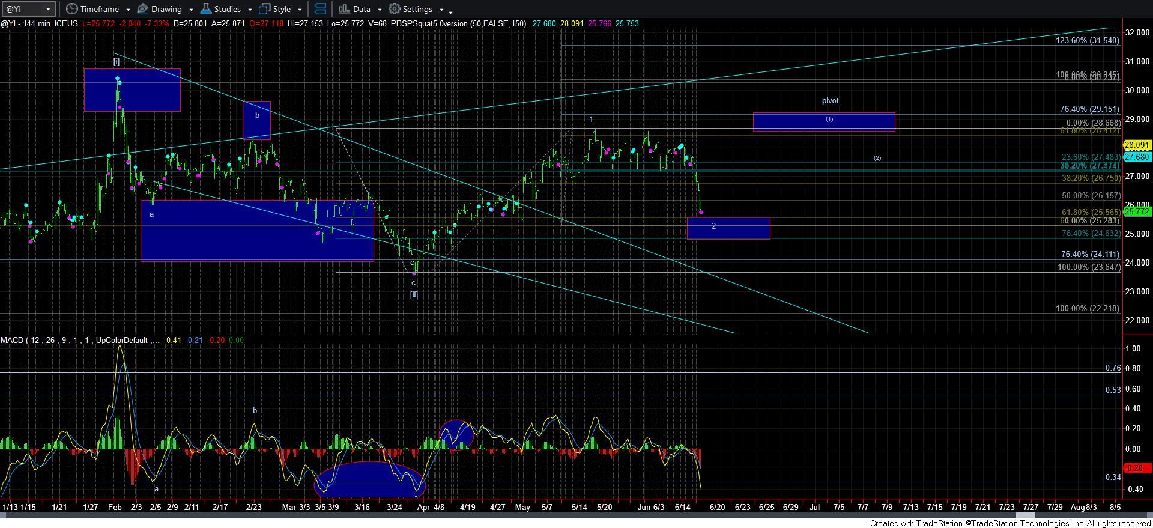Click the '@YI - 144 min' chart title
This screenshot has width=1153, height=528.
point(26,24)
